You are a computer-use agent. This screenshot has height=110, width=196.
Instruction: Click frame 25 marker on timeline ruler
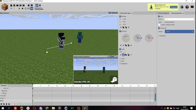(x=73, y=86)
